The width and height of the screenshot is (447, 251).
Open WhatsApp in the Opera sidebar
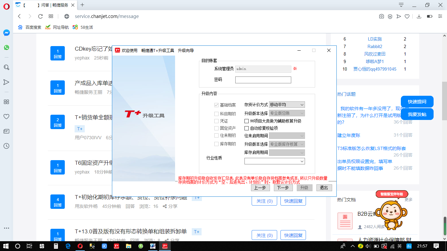pos(6,47)
